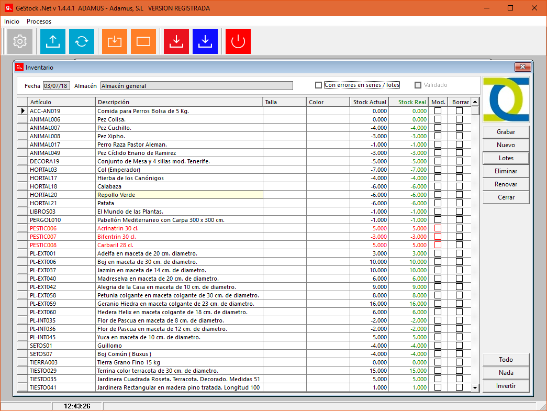Click the red download arrow toolbar icon
This screenshot has width=547, height=411.
pos(176,41)
